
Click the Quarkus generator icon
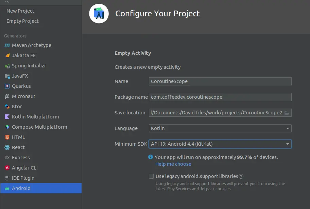point(7,86)
